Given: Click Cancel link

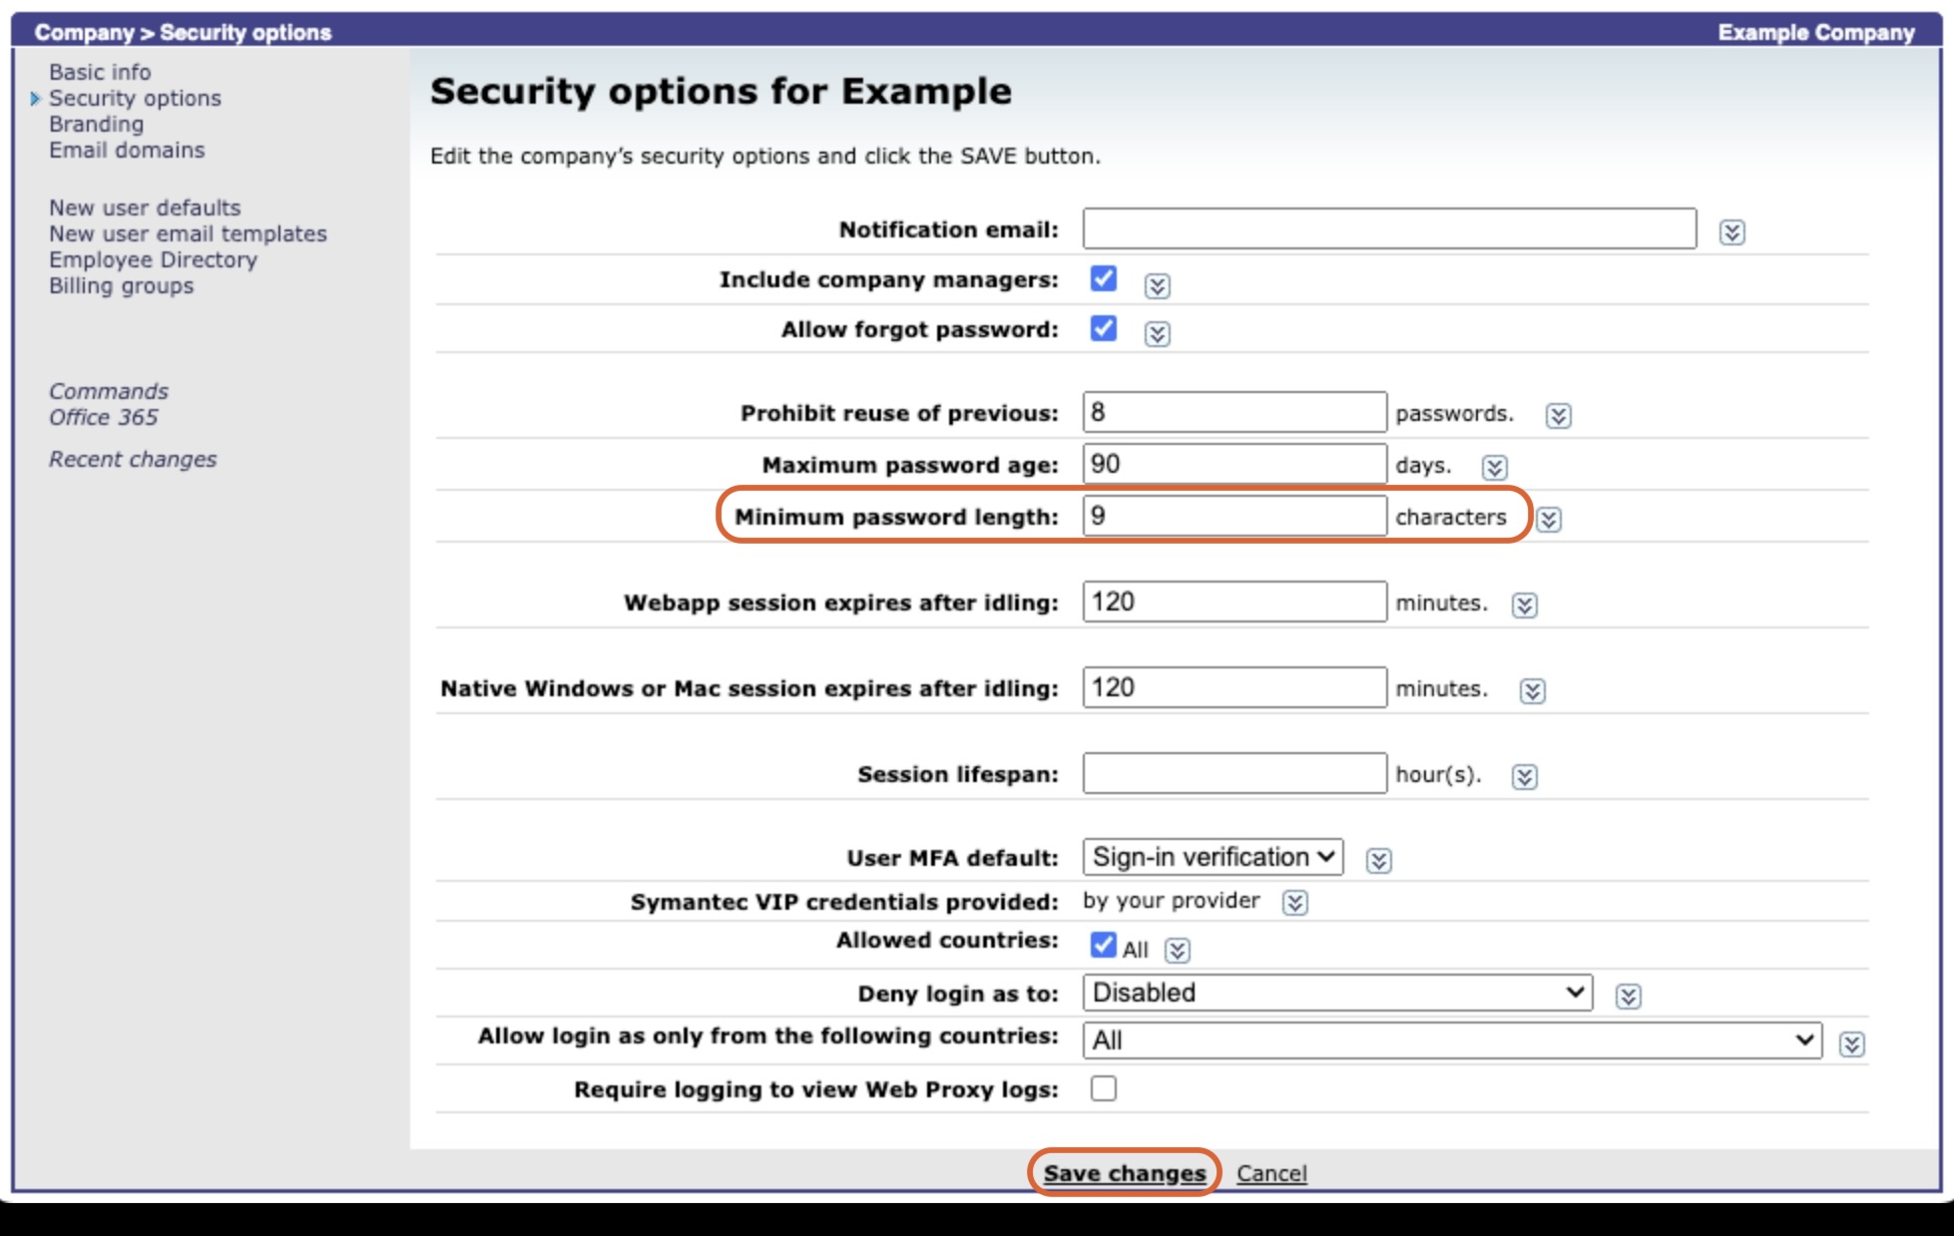Looking at the screenshot, I should [1271, 1173].
